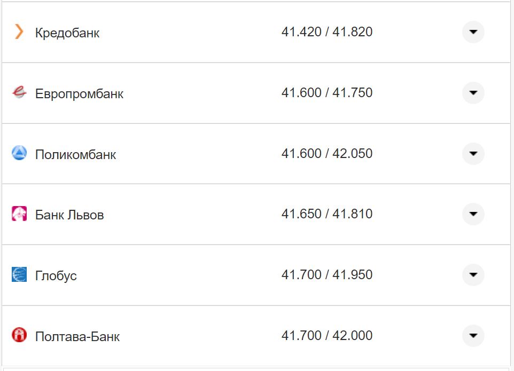Open the Поликомбанк dropdown arrow
Screen dimensions: 514x371
473,154
